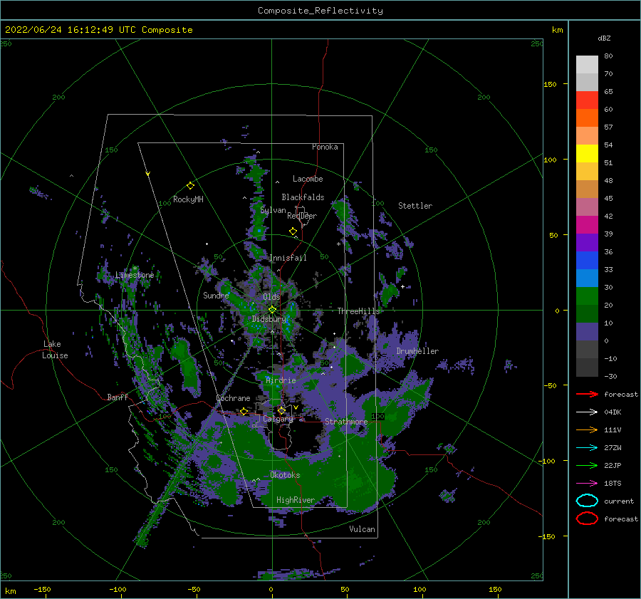This screenshot has height=599, width=641.
Task: Click the Calgary city label
Action: (x=278, y=419)
